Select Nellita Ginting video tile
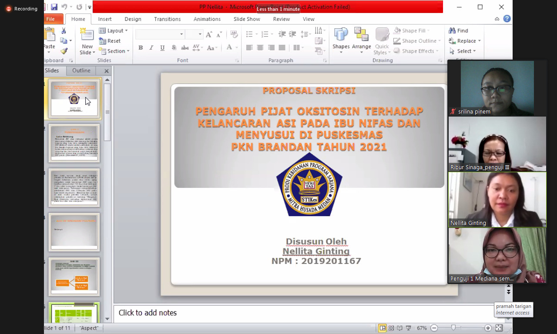This screenshot has width=557, height=334. [497, 200]
